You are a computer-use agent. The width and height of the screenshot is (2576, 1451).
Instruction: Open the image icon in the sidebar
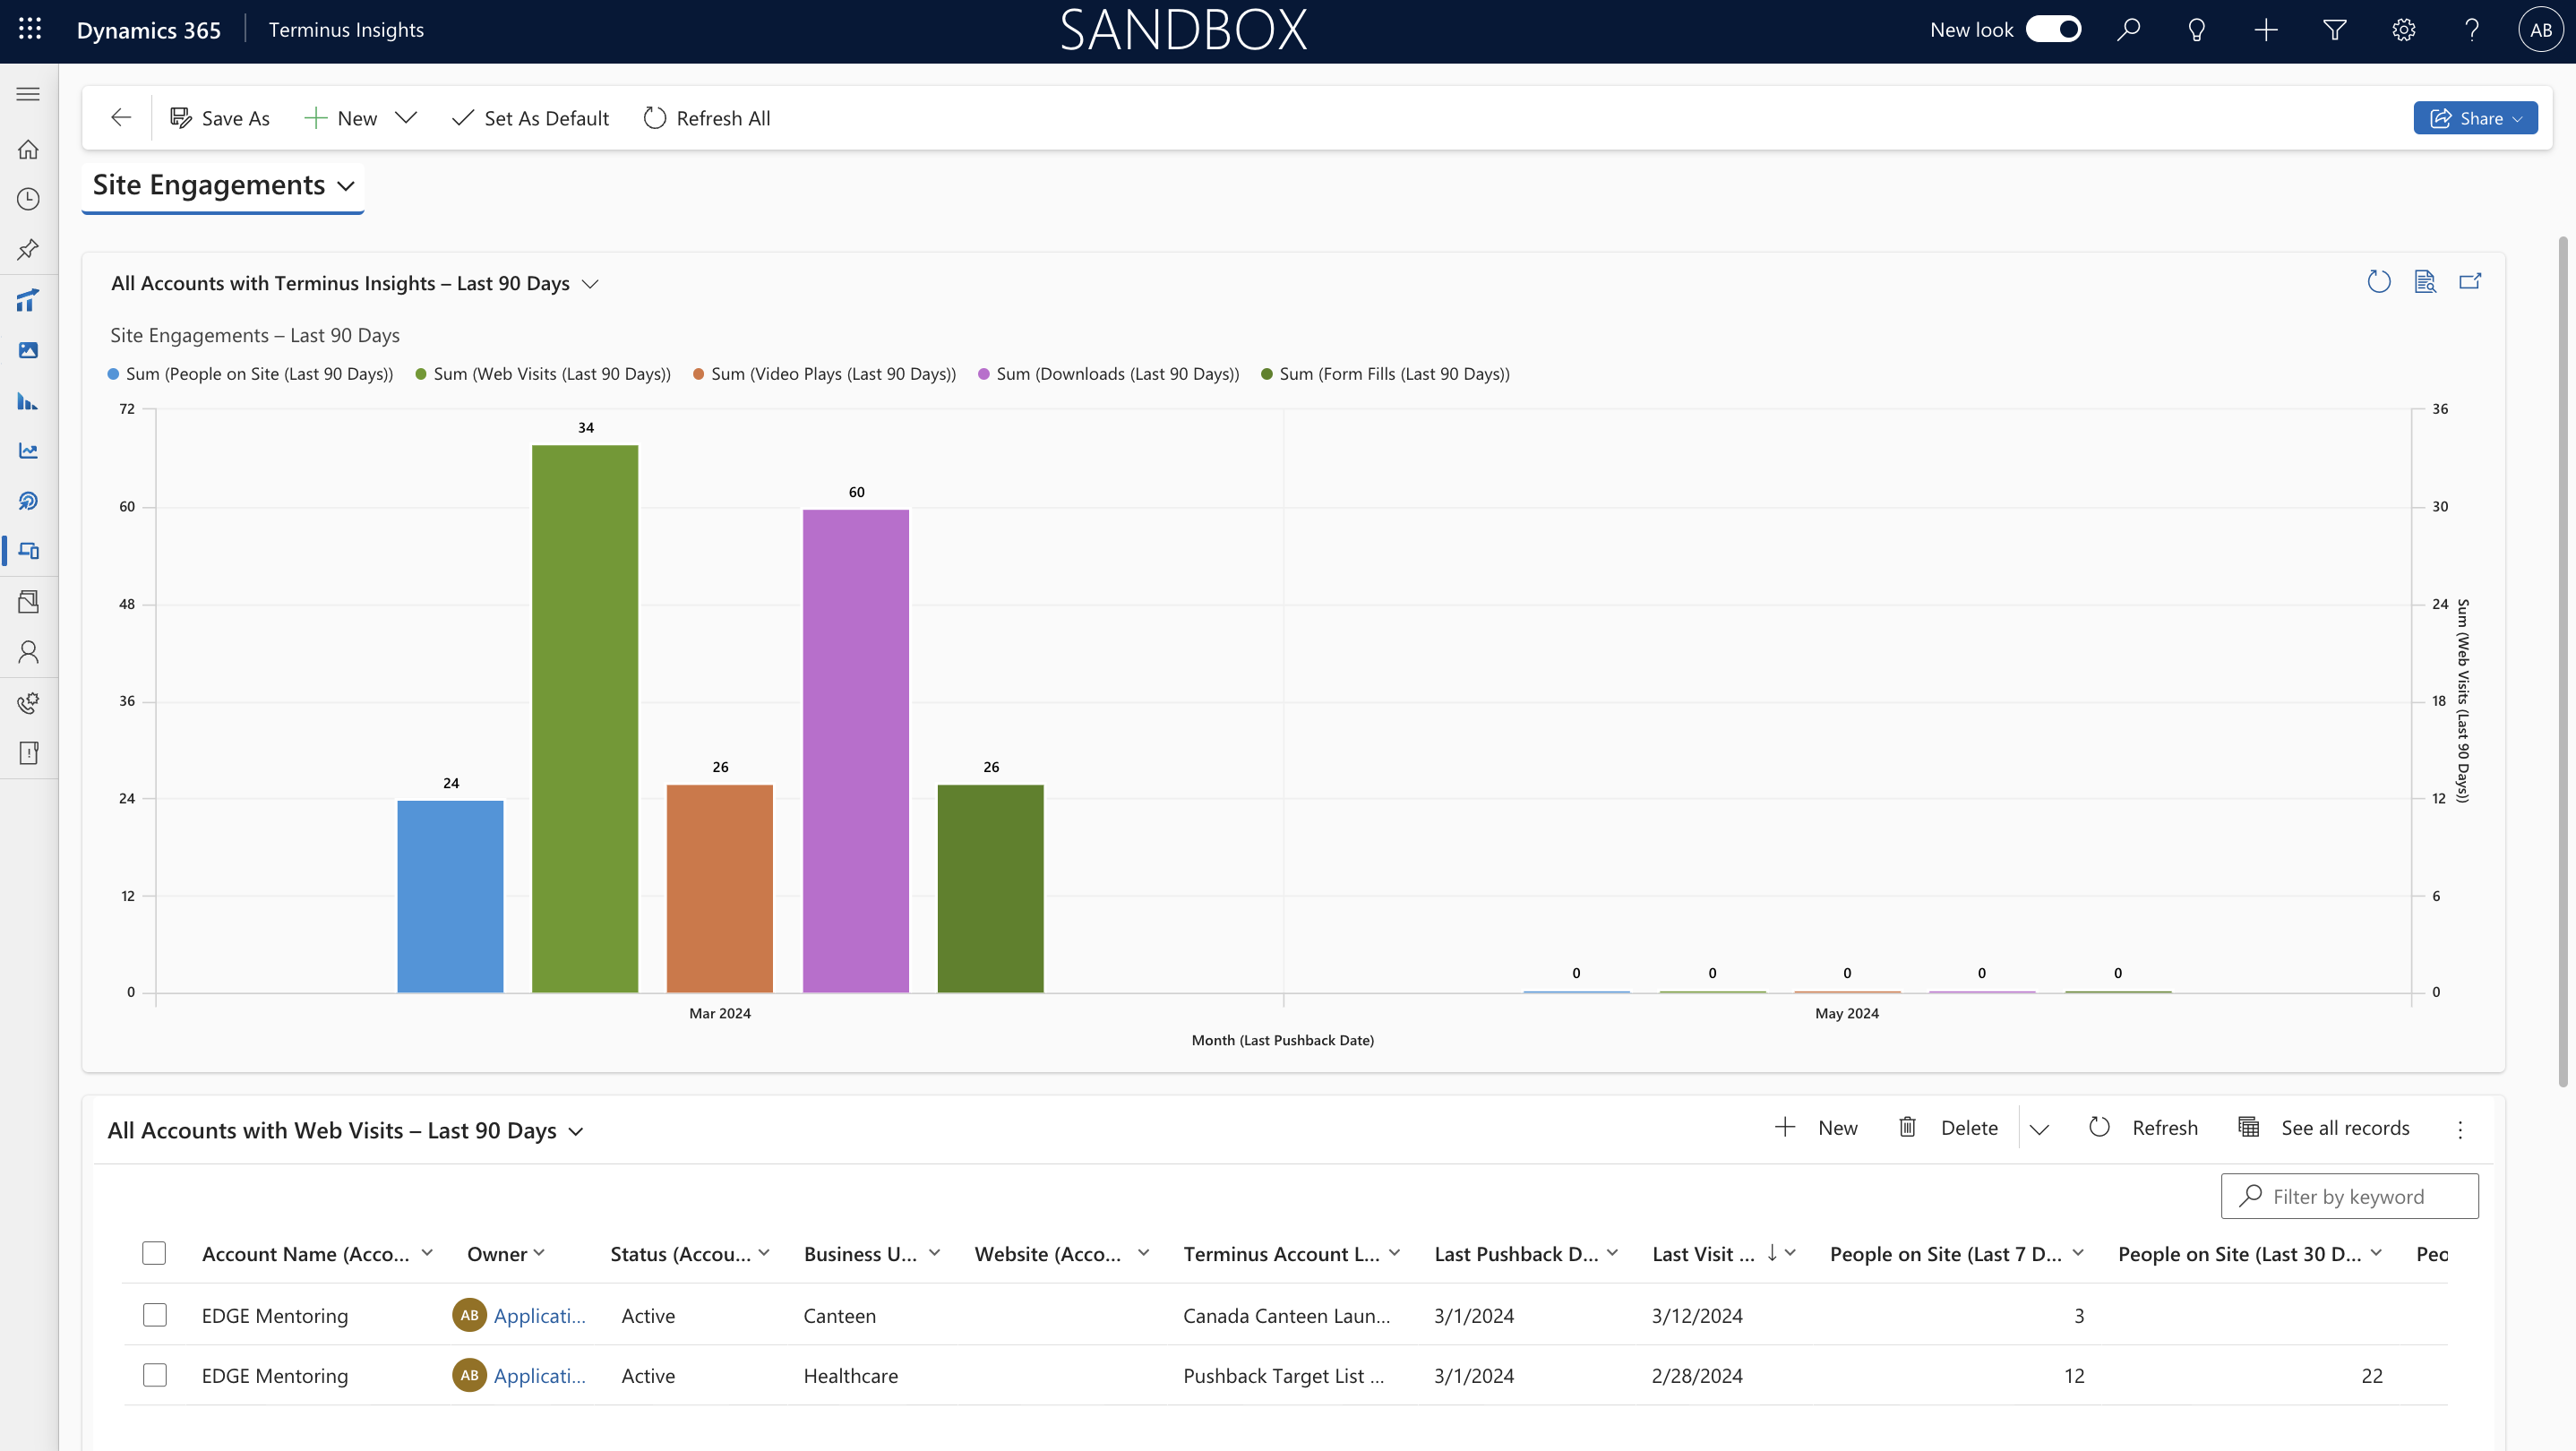(x=28, y=350)
